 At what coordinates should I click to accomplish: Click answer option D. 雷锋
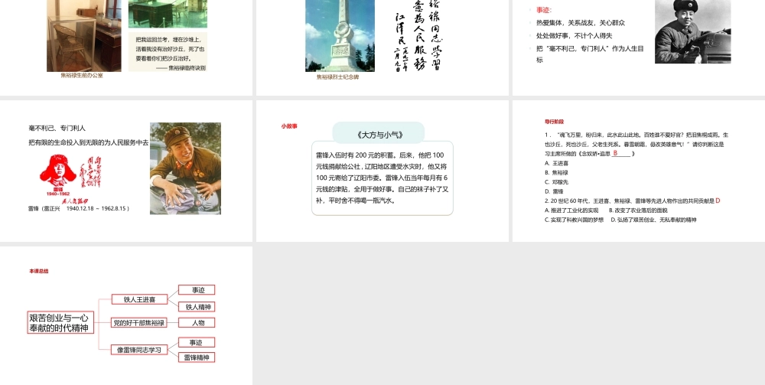point(554,191)
